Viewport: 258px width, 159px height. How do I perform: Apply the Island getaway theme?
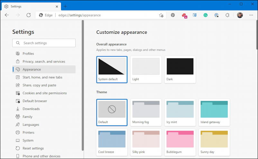coord(214,112)
